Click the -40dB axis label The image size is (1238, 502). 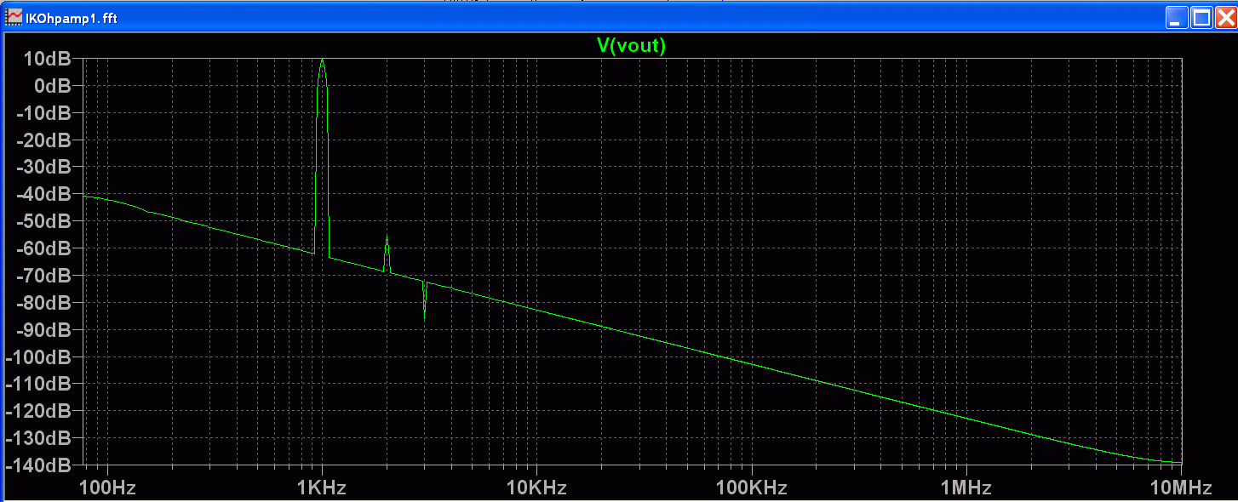click(x=45, y=195)
